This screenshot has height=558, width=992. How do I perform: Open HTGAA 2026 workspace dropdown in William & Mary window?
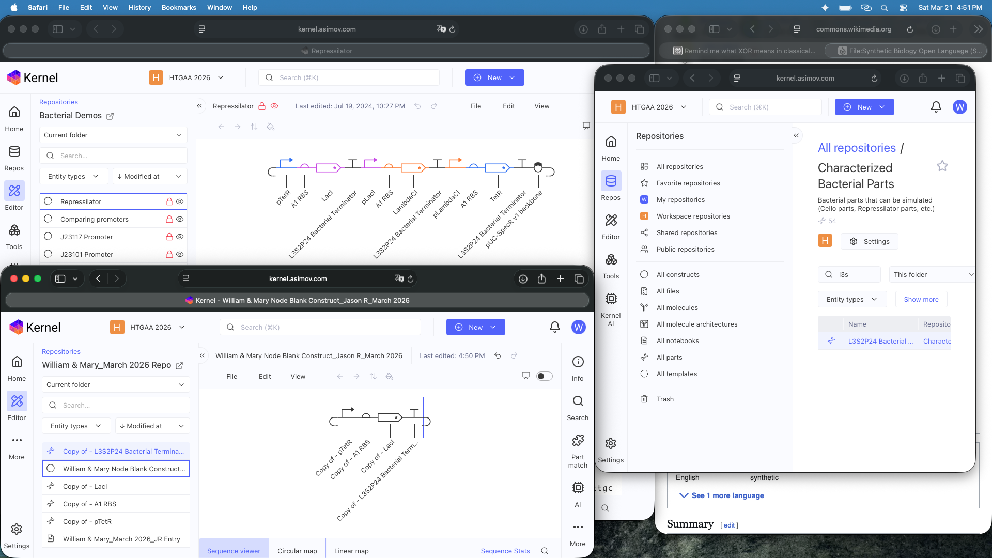148,327
